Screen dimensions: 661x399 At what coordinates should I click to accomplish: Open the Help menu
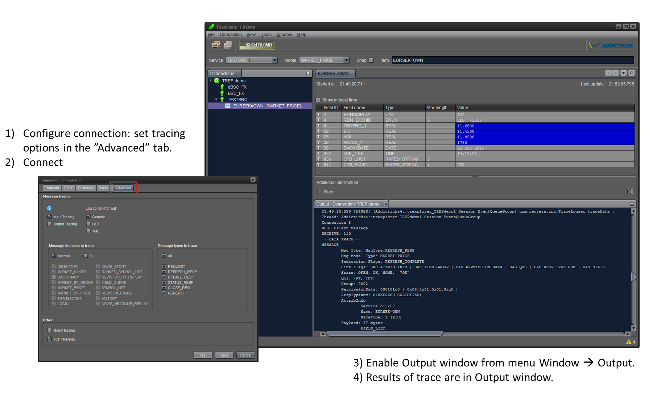click(x=302, y=35)
